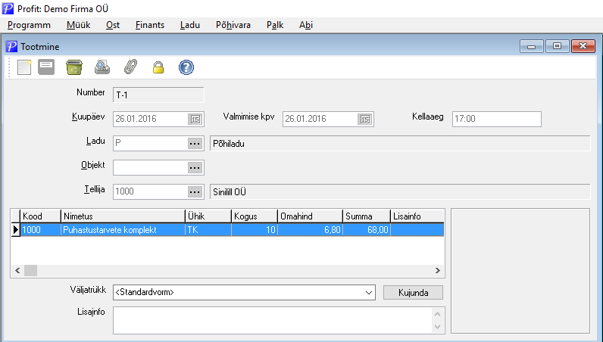Open the Müük menu
This screenshot has width=603, height=342.
click(79, 25)
